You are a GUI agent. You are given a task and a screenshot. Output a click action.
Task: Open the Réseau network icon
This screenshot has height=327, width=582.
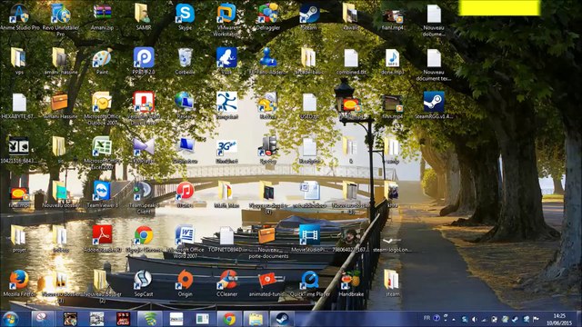point(185,105)
